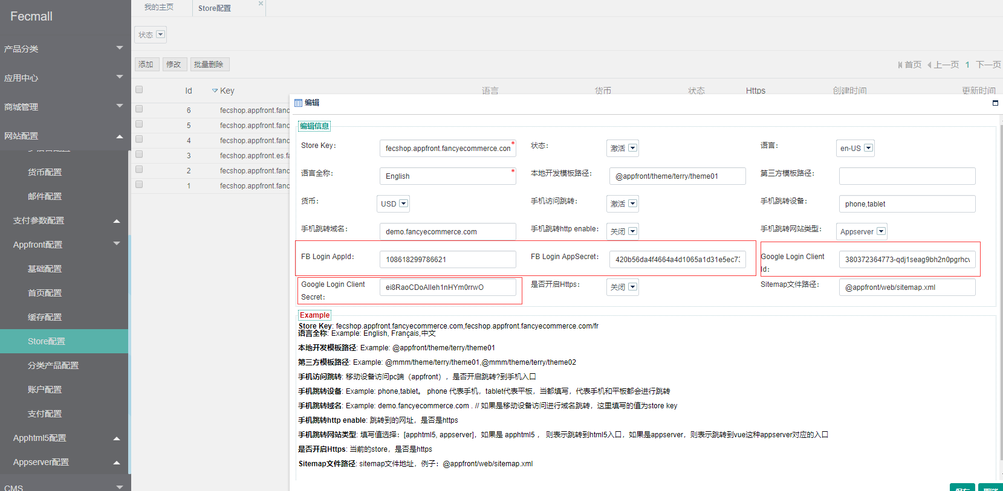Click the 手机跳转设备 phone,tablet field

click(x=907, y=204)
